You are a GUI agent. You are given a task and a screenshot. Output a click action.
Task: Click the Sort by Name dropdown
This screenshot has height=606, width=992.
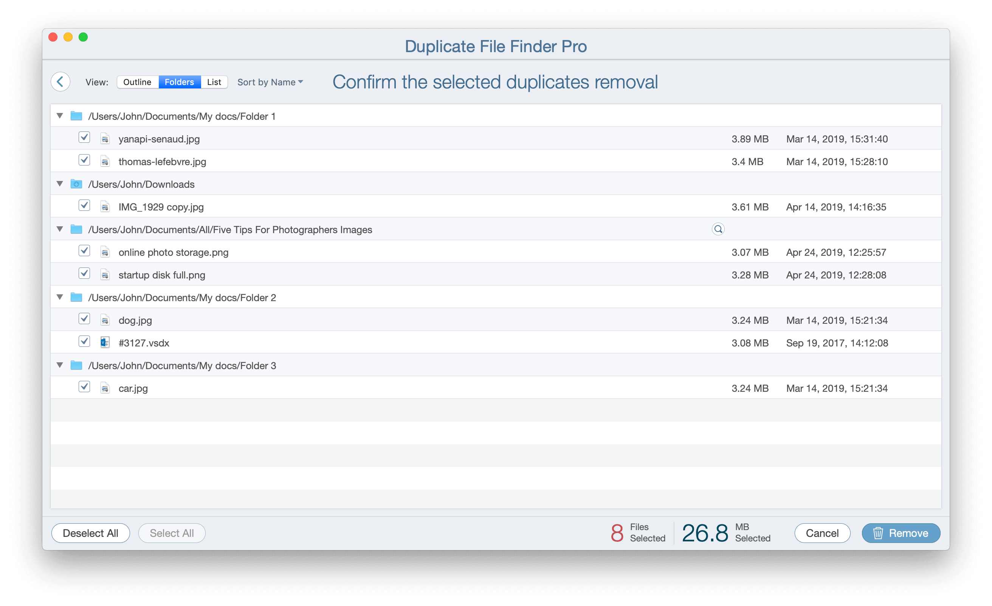pyautogui.click(x=269, y=81)
